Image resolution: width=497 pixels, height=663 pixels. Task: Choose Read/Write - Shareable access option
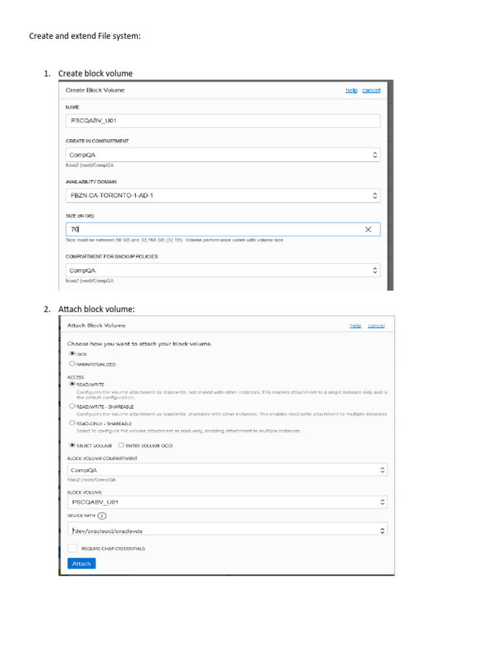pyautogui.click(x=72, y=406)
